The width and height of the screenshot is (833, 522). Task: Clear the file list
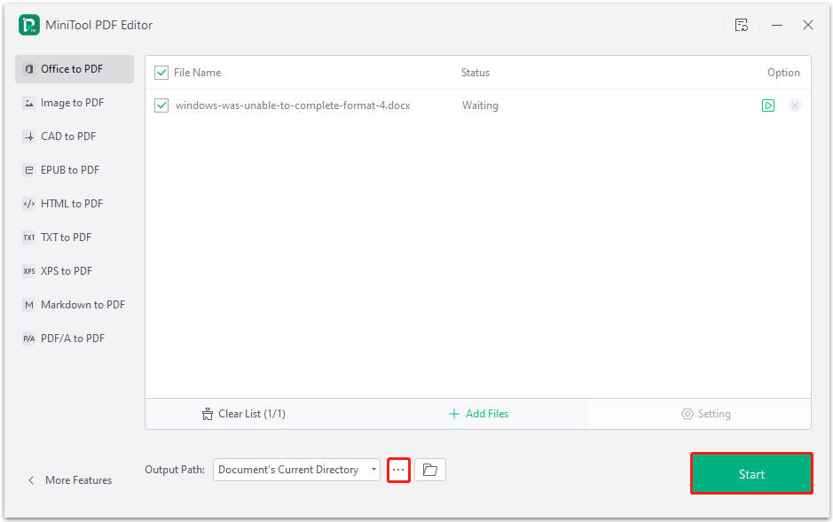pos(243,413)
